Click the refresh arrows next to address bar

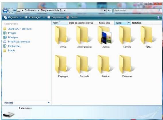click(x=109, y=11)
